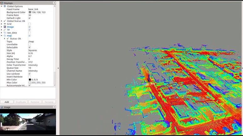Viewport: 243px width, 136px height.
Task: Disable the map display checkbox
Action: point(30,36)
